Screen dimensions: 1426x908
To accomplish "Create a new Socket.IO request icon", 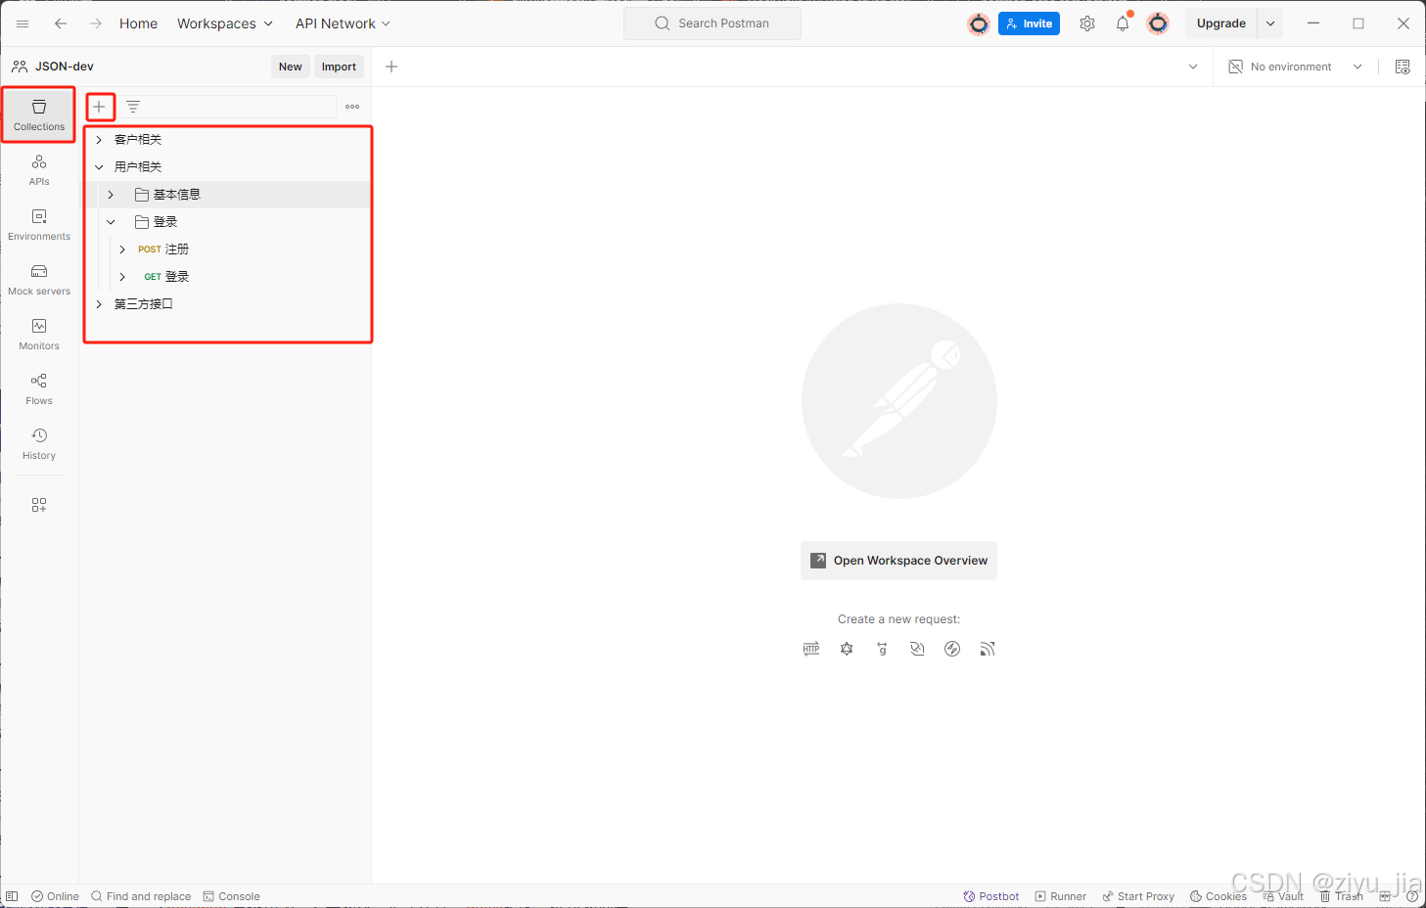I will click(x=952, y=649).
